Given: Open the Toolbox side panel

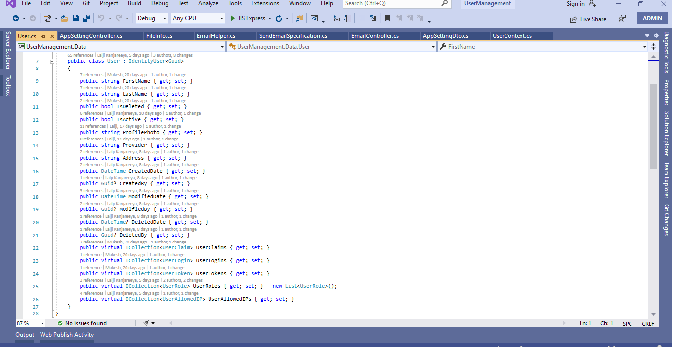Looking at the screenshot, I should 7,85.
